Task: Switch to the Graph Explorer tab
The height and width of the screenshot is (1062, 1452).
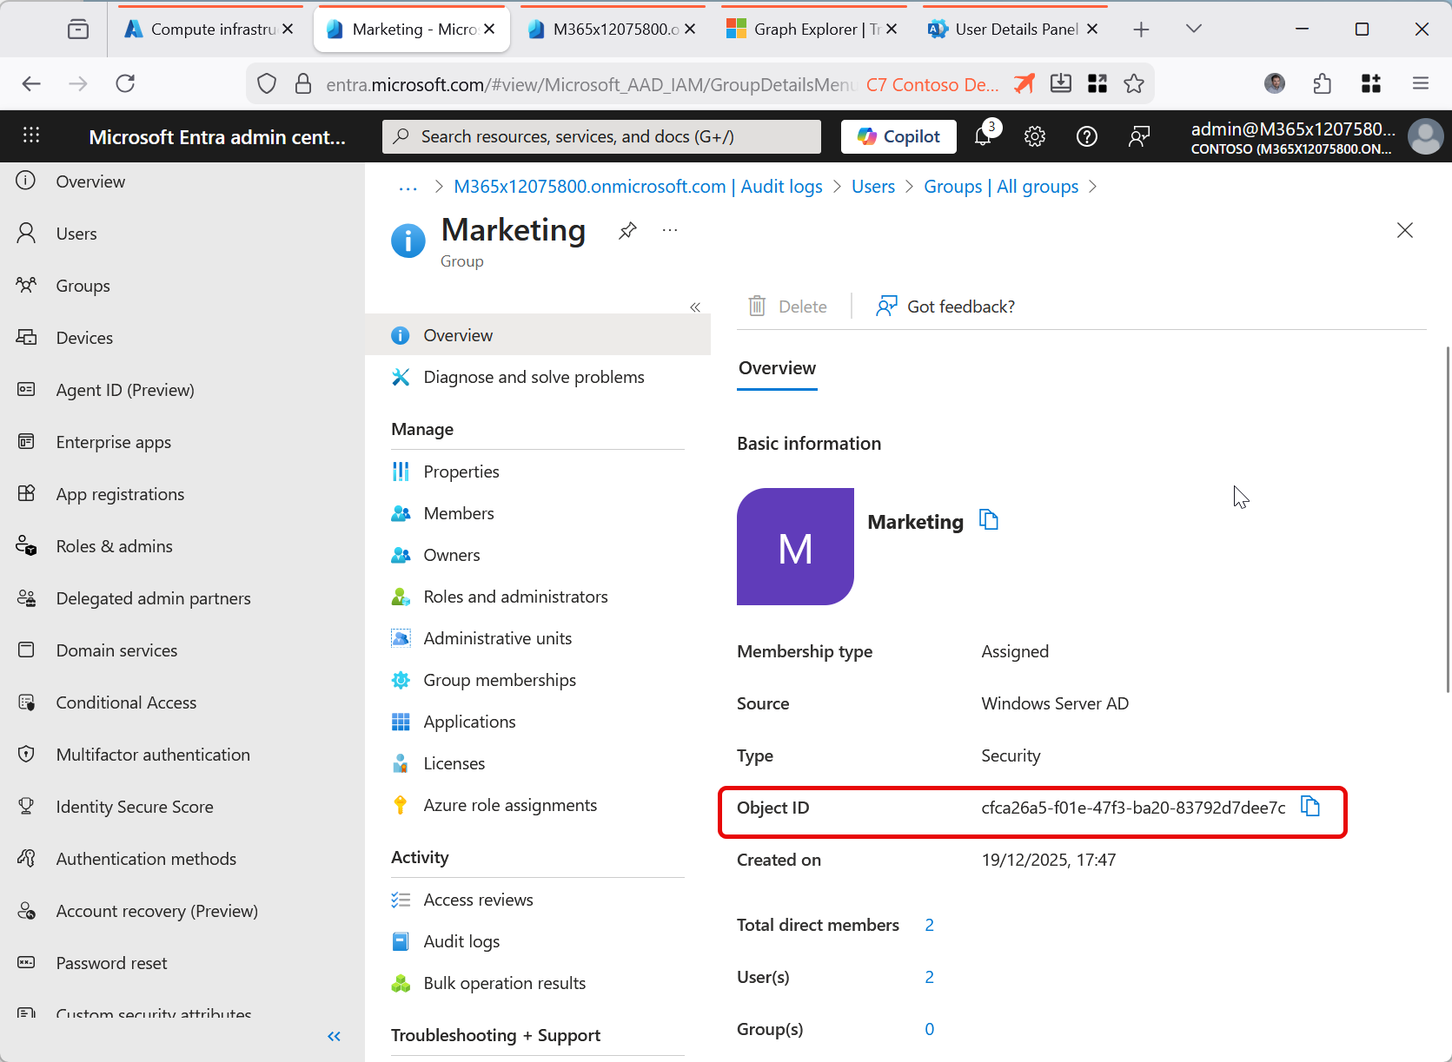Action: (x=805, y=30)
